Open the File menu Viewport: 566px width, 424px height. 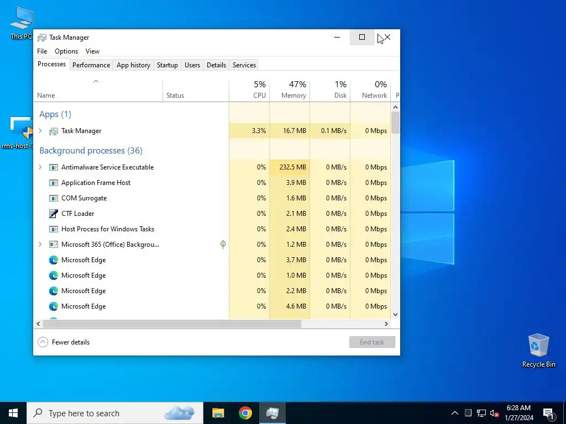click(42, 51)
